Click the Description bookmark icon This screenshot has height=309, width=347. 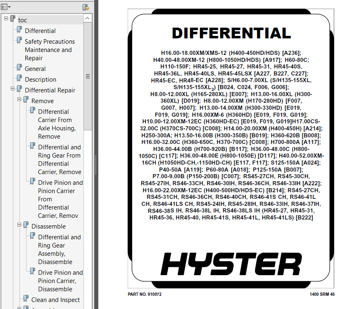coord(19,78)
